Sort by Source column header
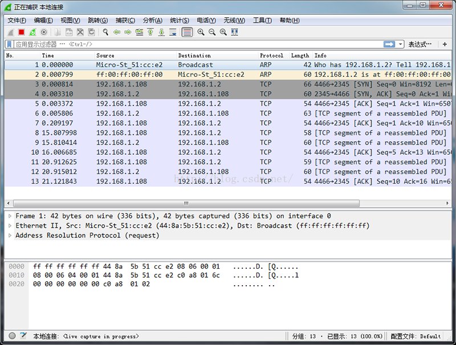 click(136, 55)
